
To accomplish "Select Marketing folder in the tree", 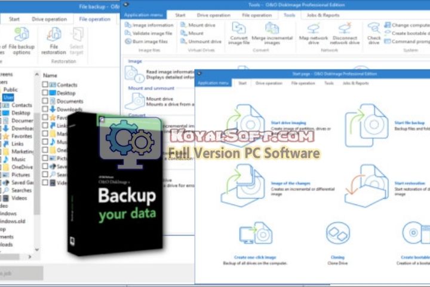I will point(19,152).
